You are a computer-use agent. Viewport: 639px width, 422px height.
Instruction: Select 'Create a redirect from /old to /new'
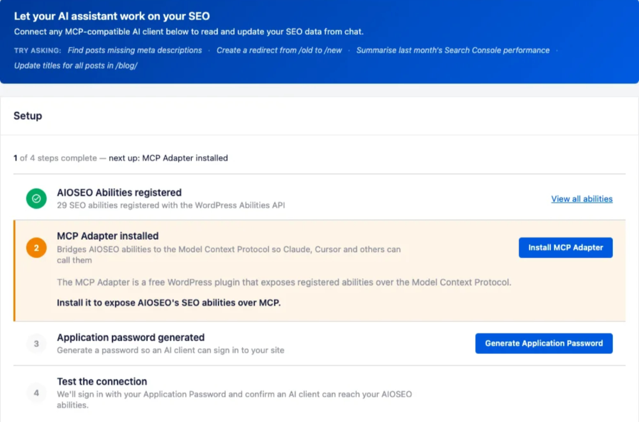(279, 50)
